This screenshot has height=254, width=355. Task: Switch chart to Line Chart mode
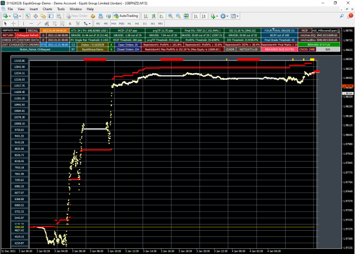coord(161,16)
